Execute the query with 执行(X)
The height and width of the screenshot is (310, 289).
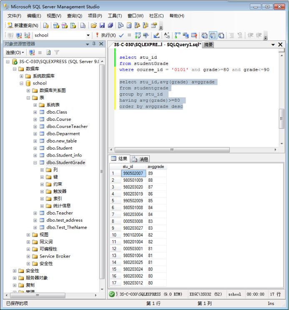coord(106,35)
